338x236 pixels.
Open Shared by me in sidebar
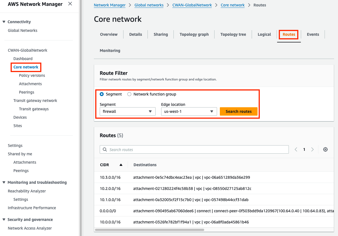(x=20, y=154)
